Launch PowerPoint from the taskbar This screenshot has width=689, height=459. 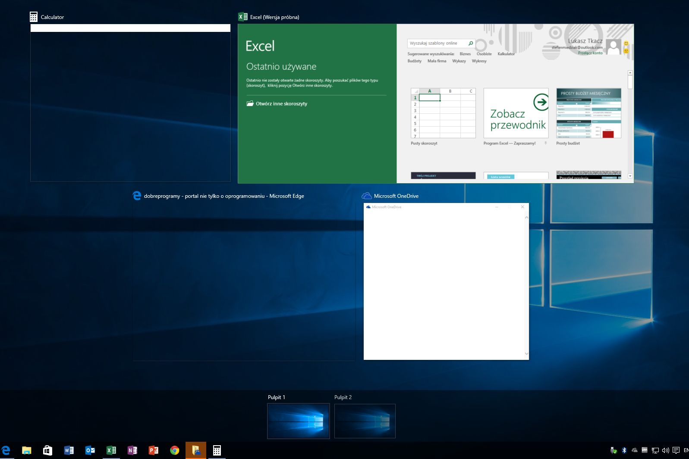153,450
